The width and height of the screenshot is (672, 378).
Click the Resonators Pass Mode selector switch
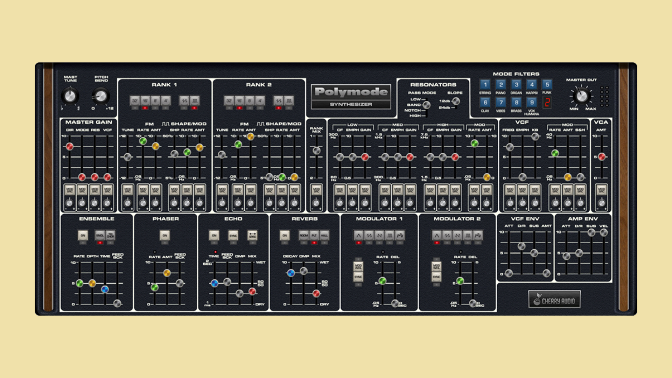click(427, 105)
